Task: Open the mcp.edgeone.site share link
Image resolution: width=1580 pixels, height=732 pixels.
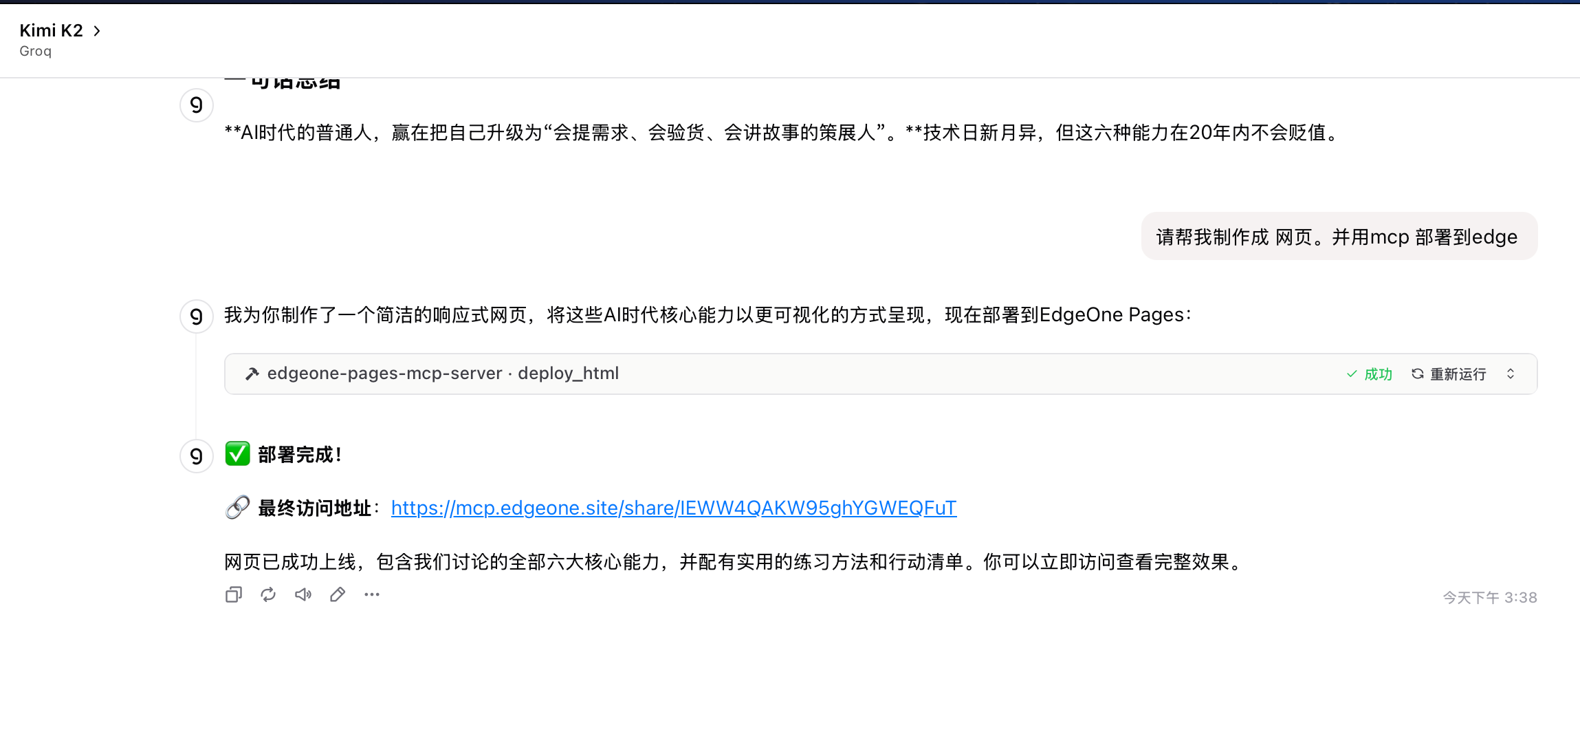Action: [x=674, y=508]
